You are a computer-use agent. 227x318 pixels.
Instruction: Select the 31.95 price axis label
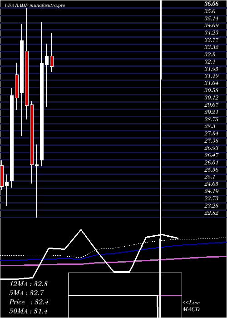212,69
